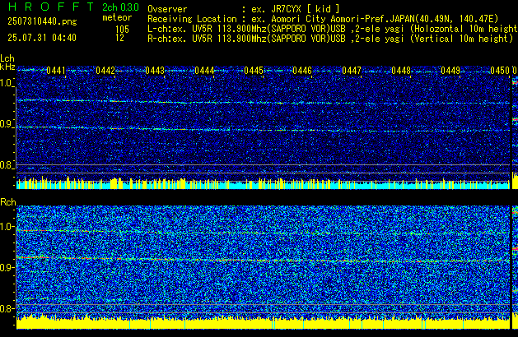Select the 0446 time marker
The width and height of the screenshot is (518, 337).
point(302,71)
